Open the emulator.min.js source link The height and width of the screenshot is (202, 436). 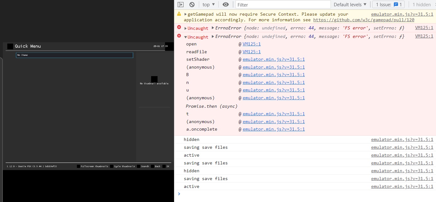coord(402,14)
